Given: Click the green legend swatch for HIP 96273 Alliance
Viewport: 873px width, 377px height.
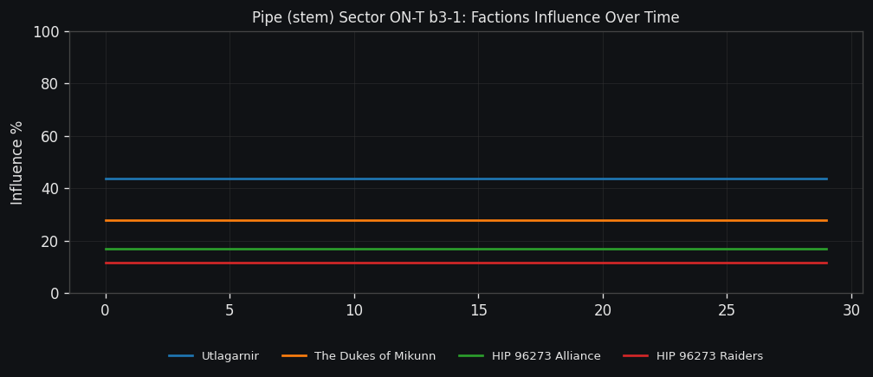Looking at the screenshot, I should click(x=471, y=356).
